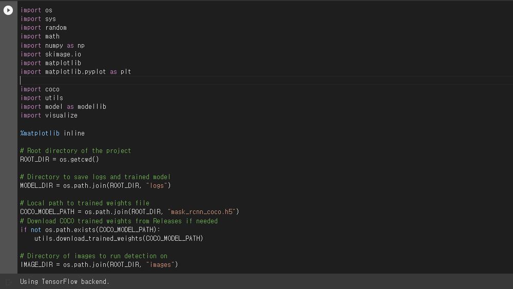Click the line defining MODEL_DIR
Viewport: 513px width, 289px height.
coord(96,186)
